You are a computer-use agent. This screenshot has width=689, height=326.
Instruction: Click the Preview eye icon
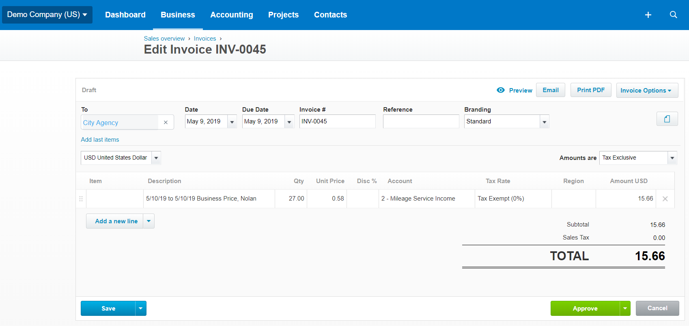(x=501, y=90)
